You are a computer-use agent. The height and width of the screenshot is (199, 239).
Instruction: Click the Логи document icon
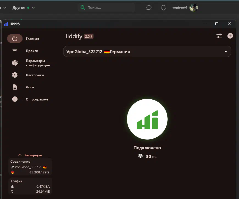15,87
